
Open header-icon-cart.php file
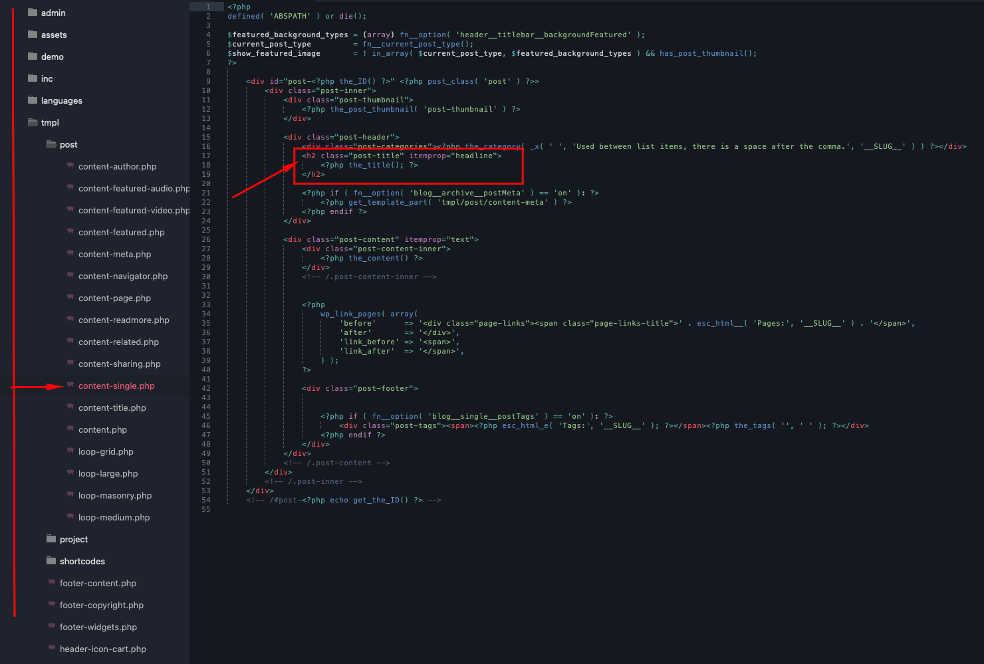pos(103,649)
